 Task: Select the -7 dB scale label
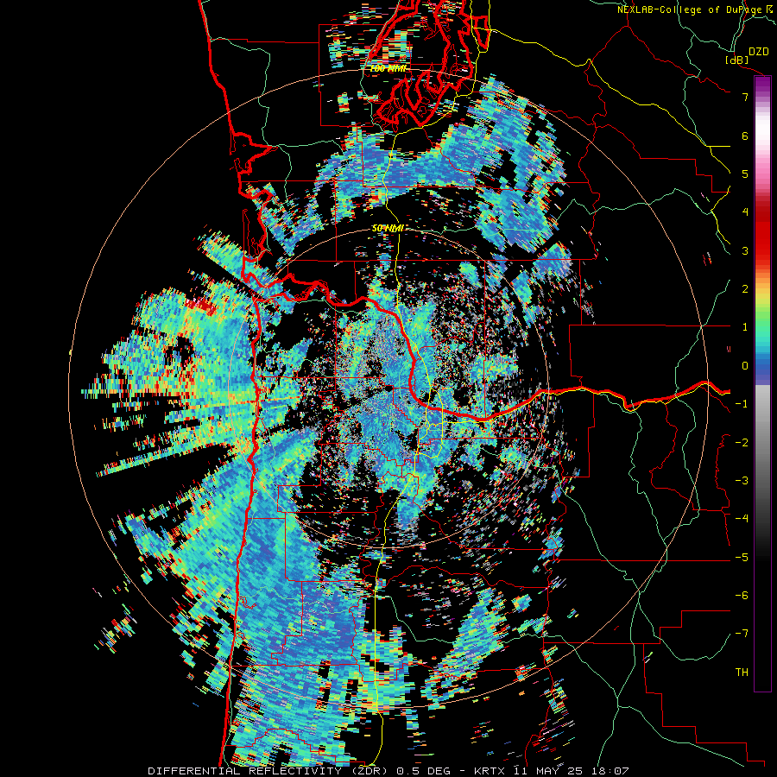pos(742,634)
